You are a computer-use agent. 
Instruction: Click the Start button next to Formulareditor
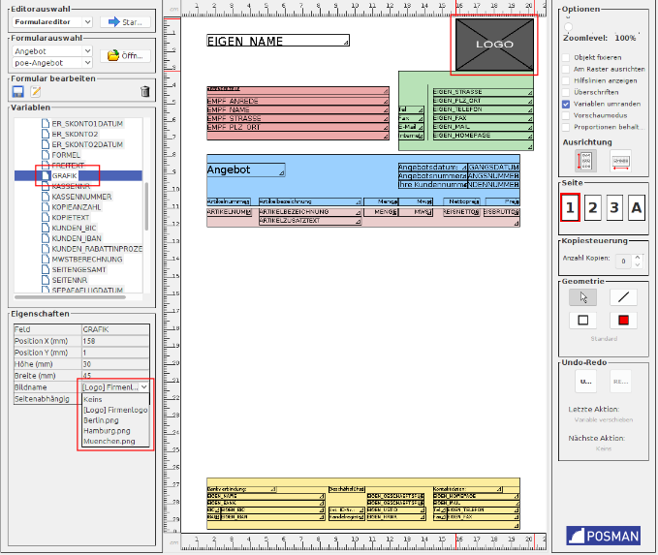pos(126,21)
